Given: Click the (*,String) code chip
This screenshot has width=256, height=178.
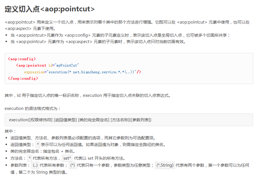Looking at the screenshot, I should pyautogui.click(x=165, y=165).
